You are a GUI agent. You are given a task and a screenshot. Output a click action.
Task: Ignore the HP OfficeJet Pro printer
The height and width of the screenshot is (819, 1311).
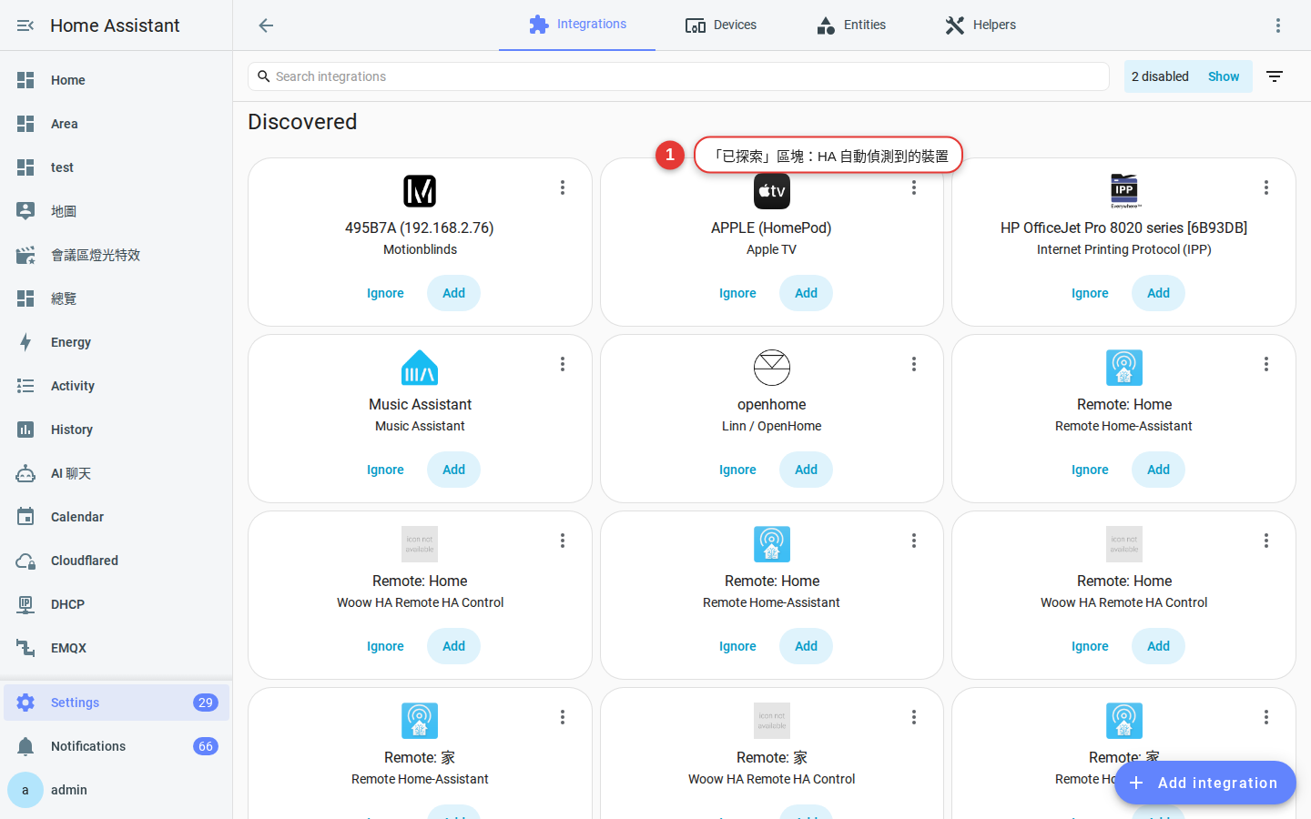[1090, 293]
